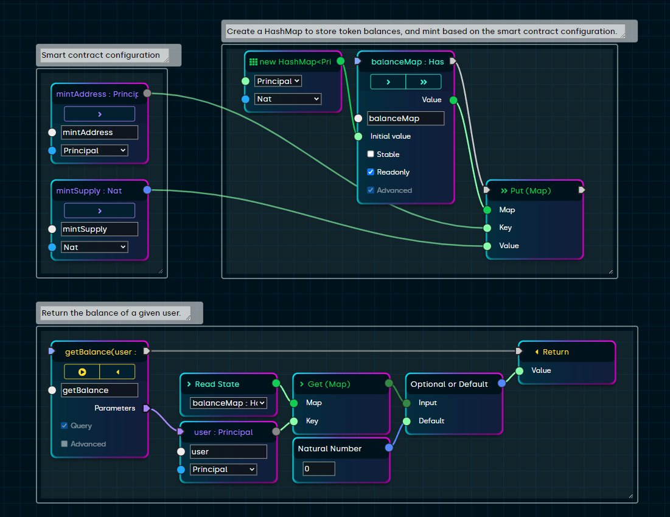Select the yellow play icon in getBalance node

[82, 371]
